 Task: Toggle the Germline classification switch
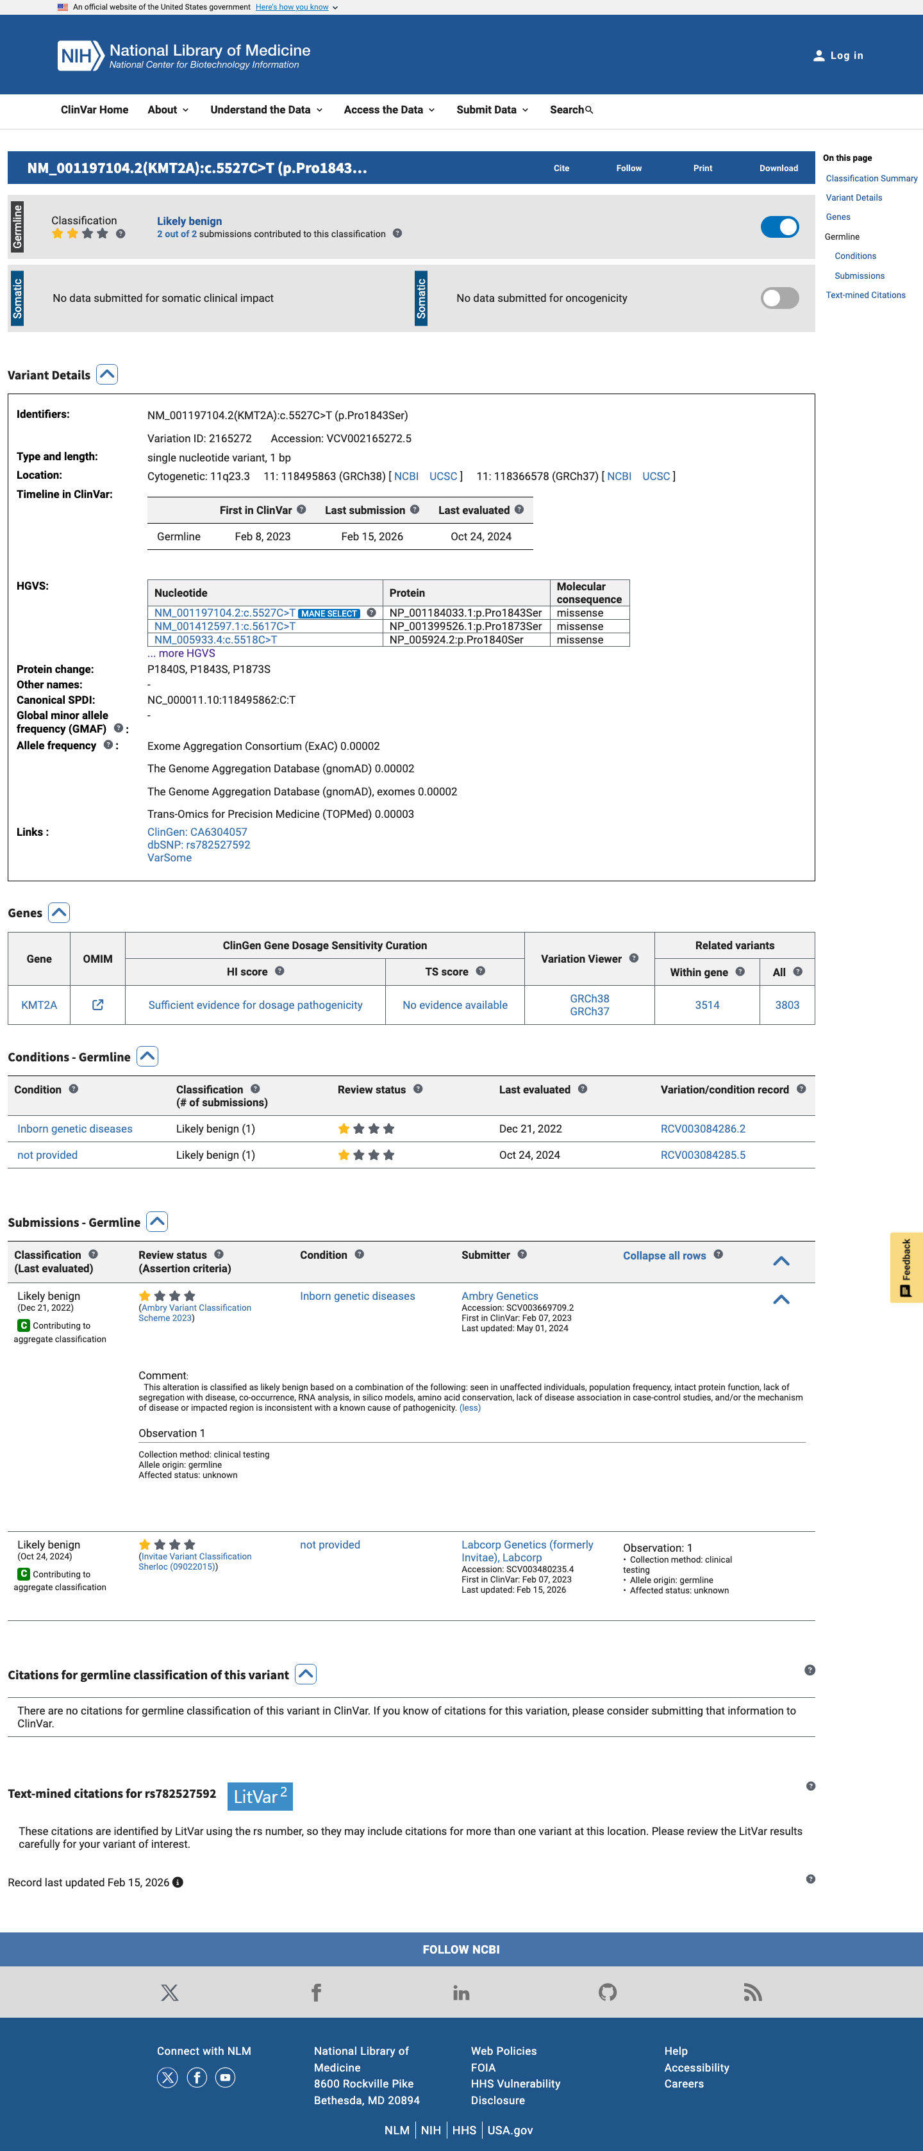click(779, 227)
